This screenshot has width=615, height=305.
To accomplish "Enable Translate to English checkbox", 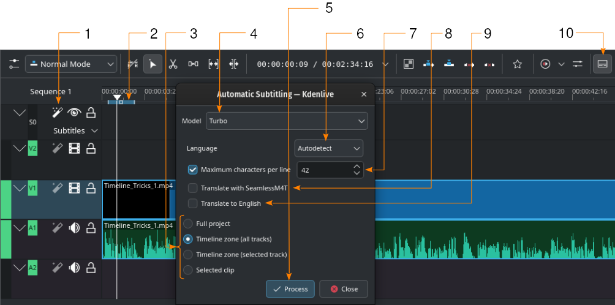I will point(192,203).
